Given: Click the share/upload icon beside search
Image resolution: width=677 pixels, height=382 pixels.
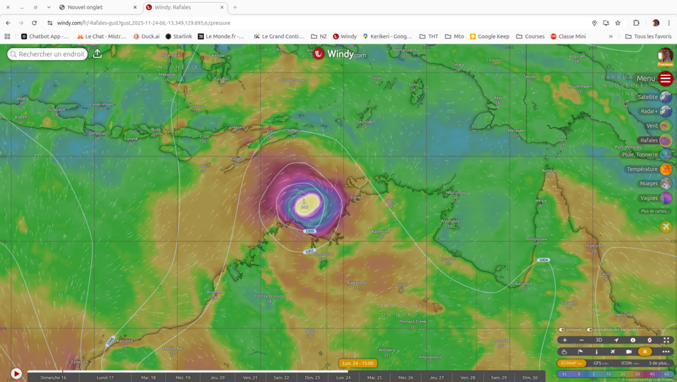Looking at the screenshot, I should 97,54.
